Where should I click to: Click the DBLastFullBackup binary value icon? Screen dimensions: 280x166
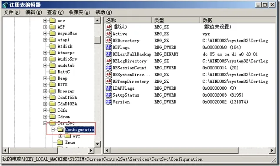pyautogui.click(x=109, y=54)
